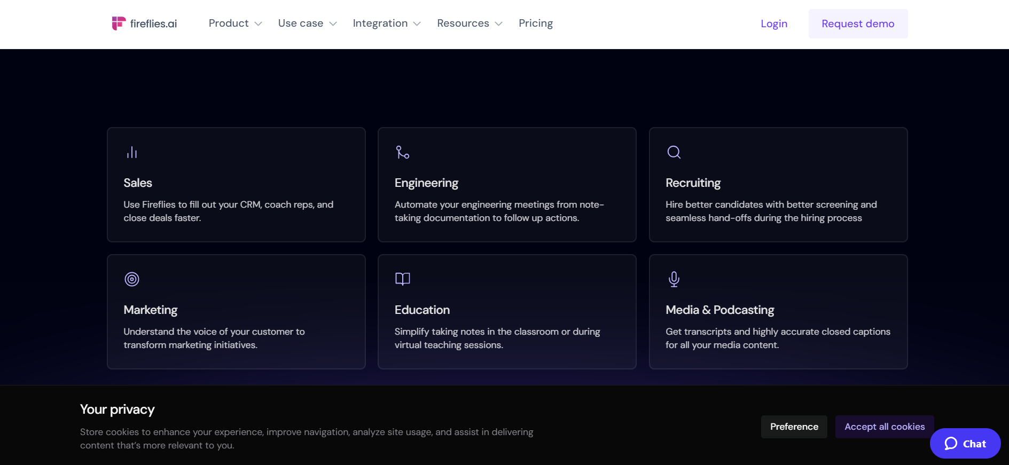Click the Education open book icon

(x=403, y=279)
